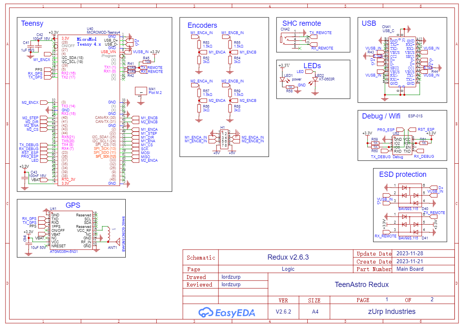Select the R43 5.1k resistor in USB
Screen dimensions: 464x327
(x=378, y=56)
